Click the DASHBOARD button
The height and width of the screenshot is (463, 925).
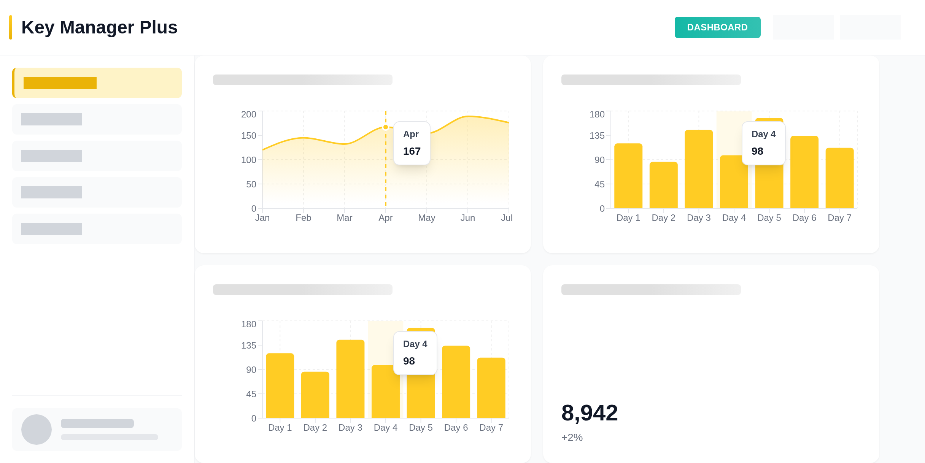pyautogui.click(x=717, y=27)
